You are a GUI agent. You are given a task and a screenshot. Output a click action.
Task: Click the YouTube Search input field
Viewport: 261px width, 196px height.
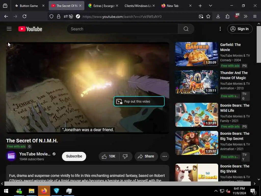pyautogui.click(x=122, y=29)
